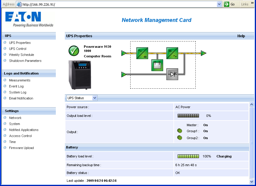Click the DC-to-AC inverter block in the diagram
Viewport: 256px width, 186px height.
172,53
